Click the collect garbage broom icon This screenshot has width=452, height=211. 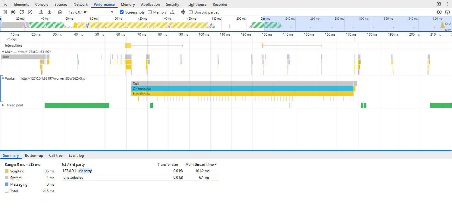click(x=172, y=12)
